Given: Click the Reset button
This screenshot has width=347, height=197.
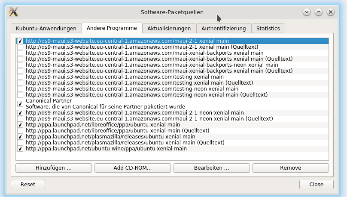Looking at the screenshot, I should (28, 185).
